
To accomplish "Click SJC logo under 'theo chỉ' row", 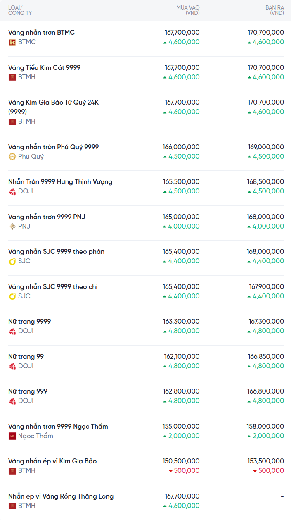I will 12,296.
